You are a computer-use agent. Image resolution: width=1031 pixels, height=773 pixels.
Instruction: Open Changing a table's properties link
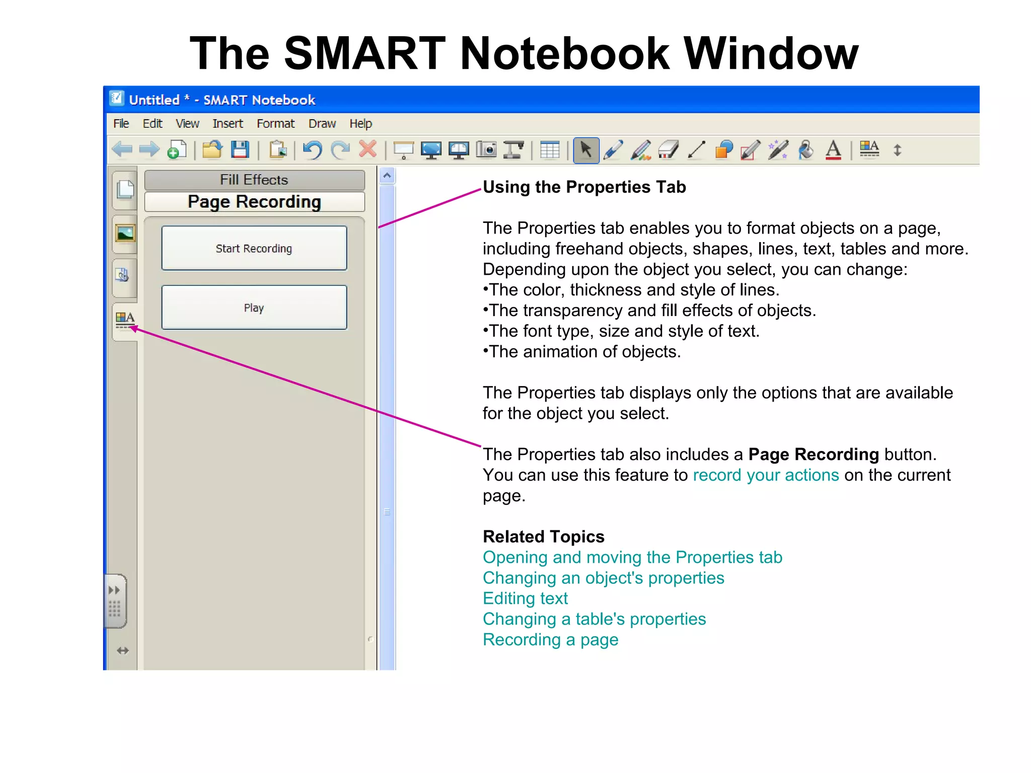(594, 619)
